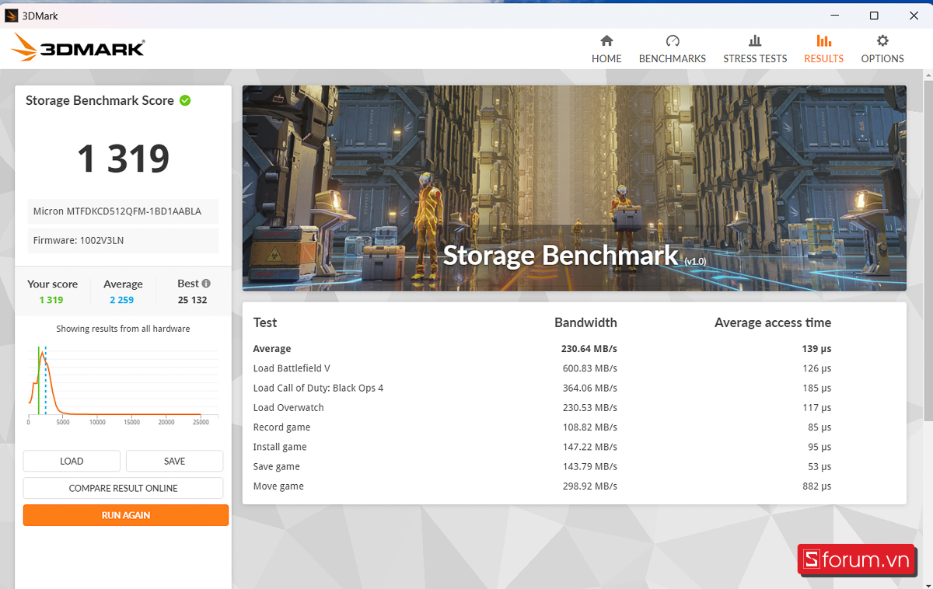Click the Test column header
Image resolution: width=933 pixels, height=589 pixels.
[265, 322]
